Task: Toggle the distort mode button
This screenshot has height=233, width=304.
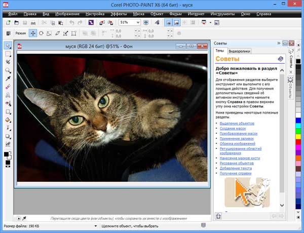Action: [x=65, y=33]
